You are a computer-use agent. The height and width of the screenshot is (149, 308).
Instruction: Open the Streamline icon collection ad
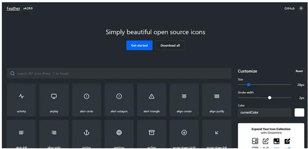point(271,136)
